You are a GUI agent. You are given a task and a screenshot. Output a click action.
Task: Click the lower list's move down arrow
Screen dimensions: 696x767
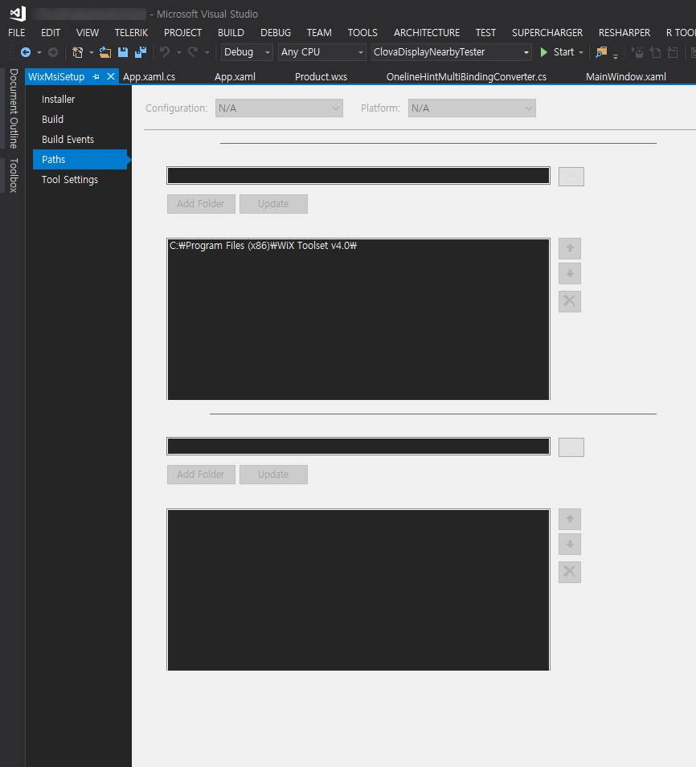(570, 544)
